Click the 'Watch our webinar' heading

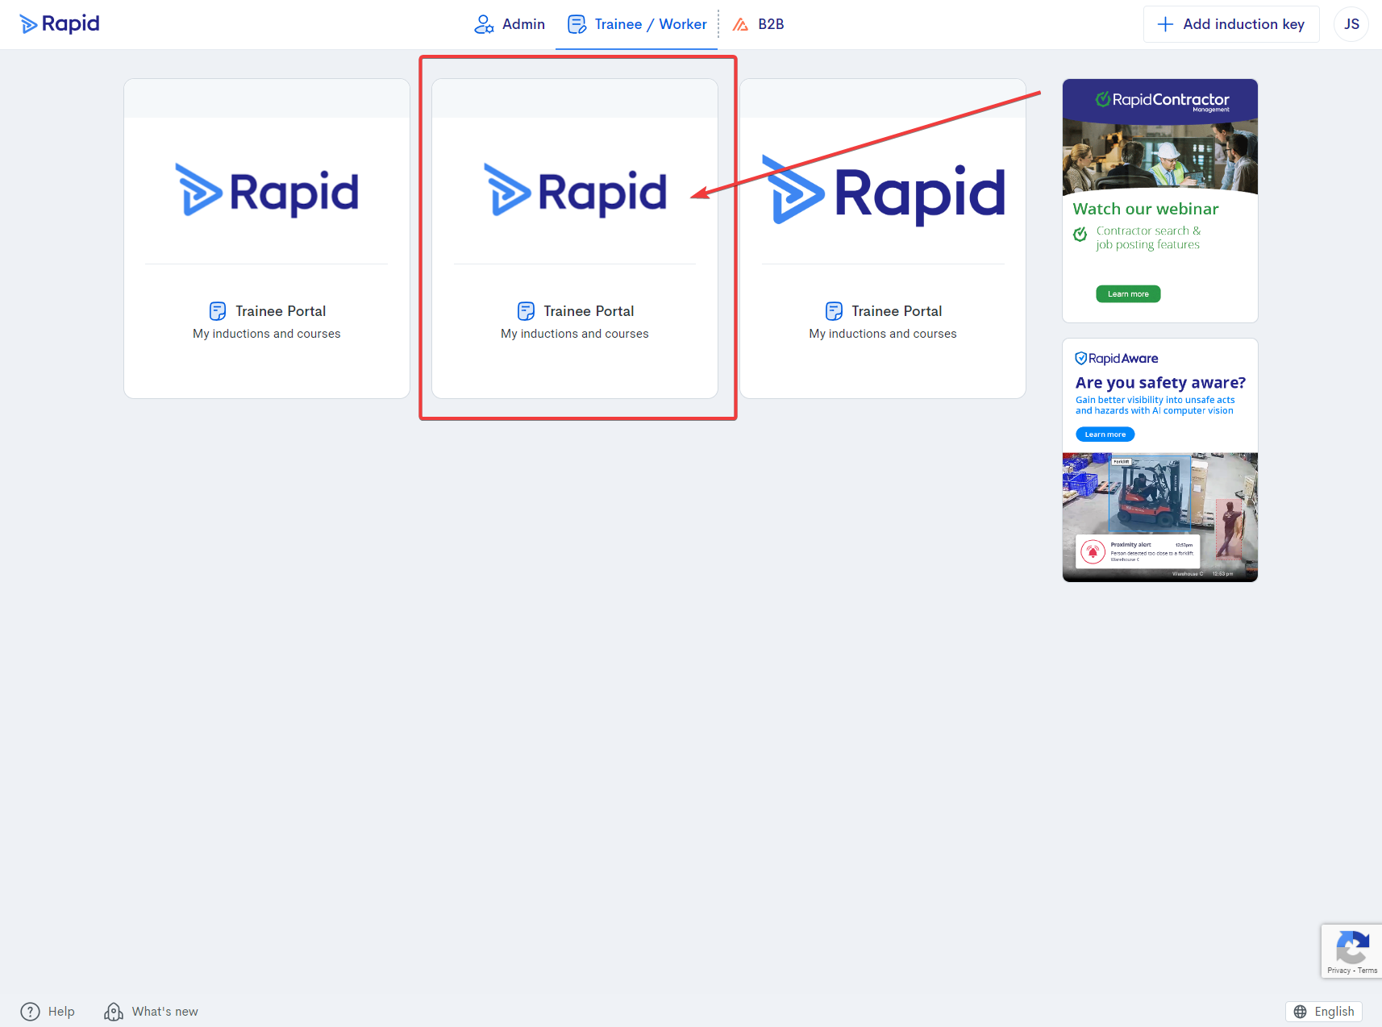point(1146,209)
